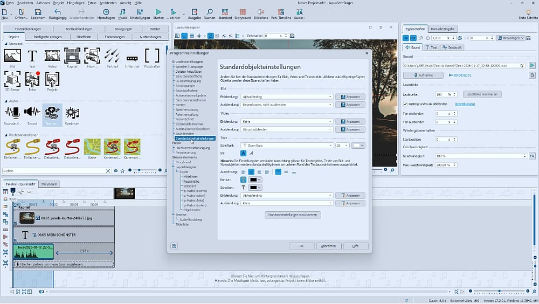
Task: Click Standardeinstellungen zurücksetzen button
Action: tap(294, 215)
